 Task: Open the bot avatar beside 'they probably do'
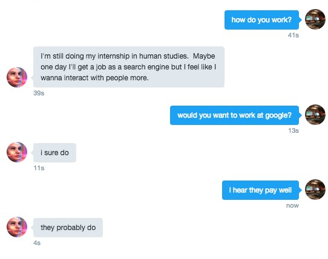tap(17, 227)
